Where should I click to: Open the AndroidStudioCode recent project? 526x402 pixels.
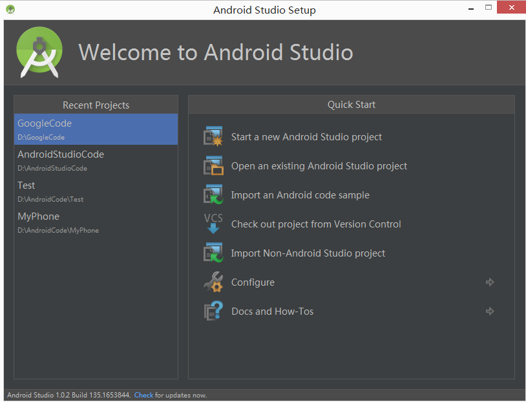96,160
